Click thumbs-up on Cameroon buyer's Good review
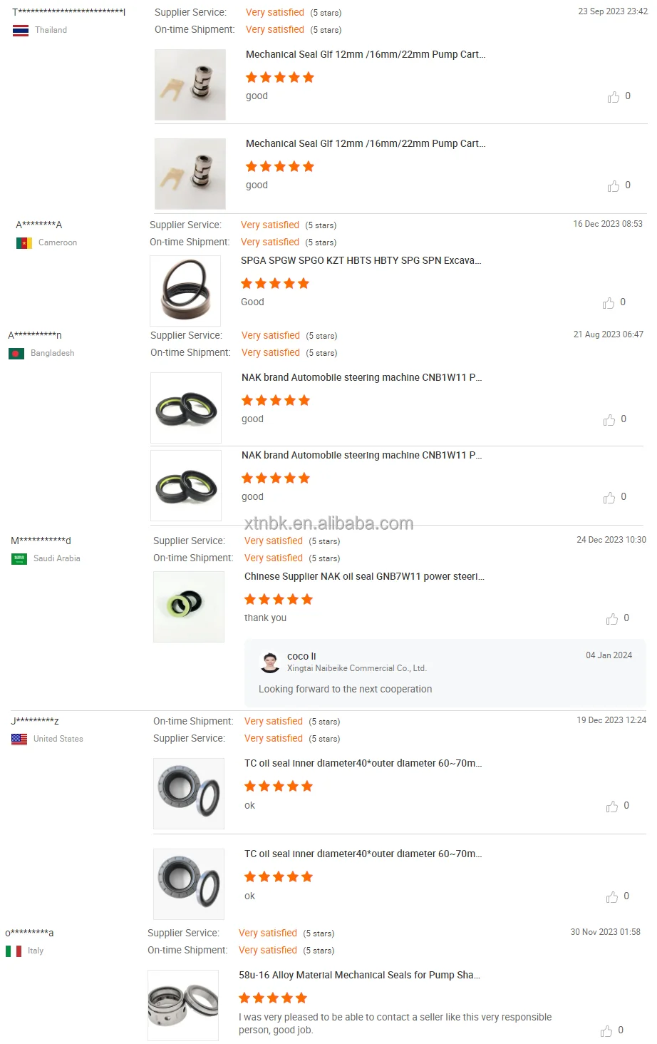This screenshot has height=1044, width=657. coord(608,303)
